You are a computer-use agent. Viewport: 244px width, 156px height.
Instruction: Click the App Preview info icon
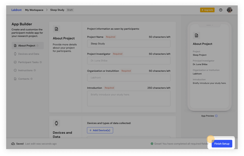(x=216, y=116)
